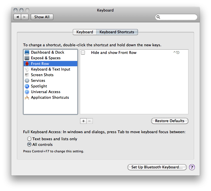Image resolution: width=211 pixels, height=191 pixels.
Task: Choose the Spotlight magnifier icon in list
Action: (27, 86)
